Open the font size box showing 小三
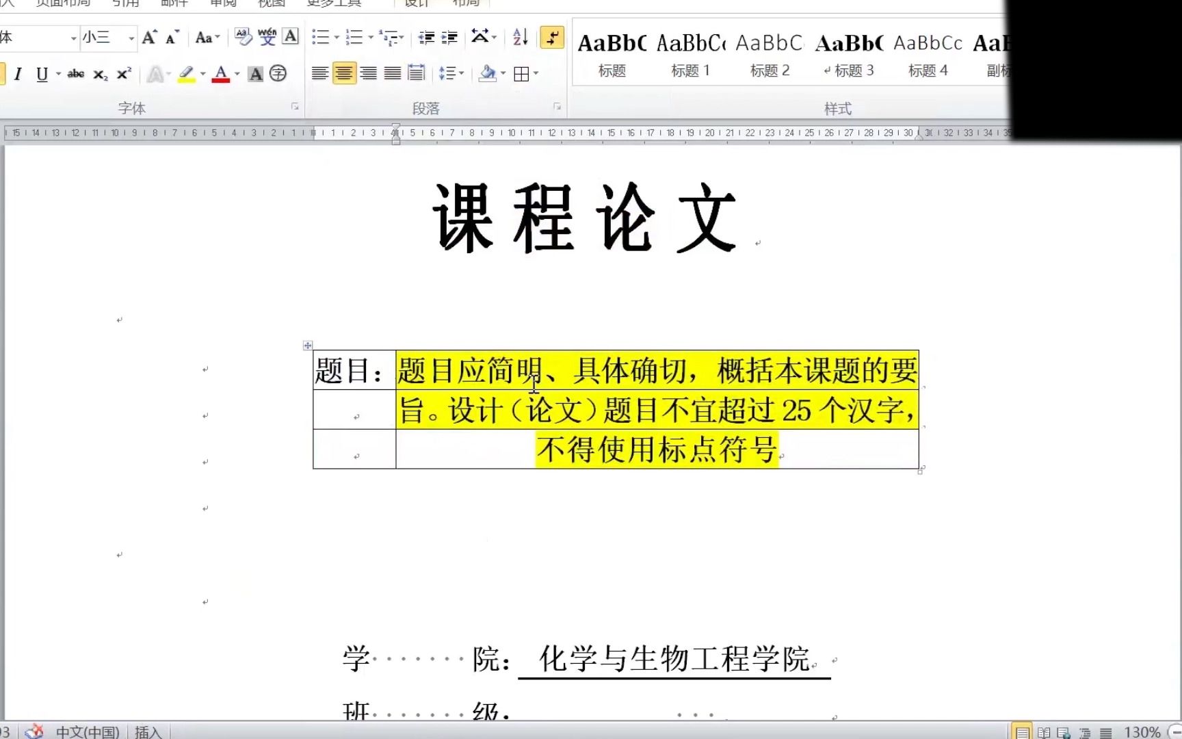The width and height of the screenshot is (1182, 739). click(108, 37)
